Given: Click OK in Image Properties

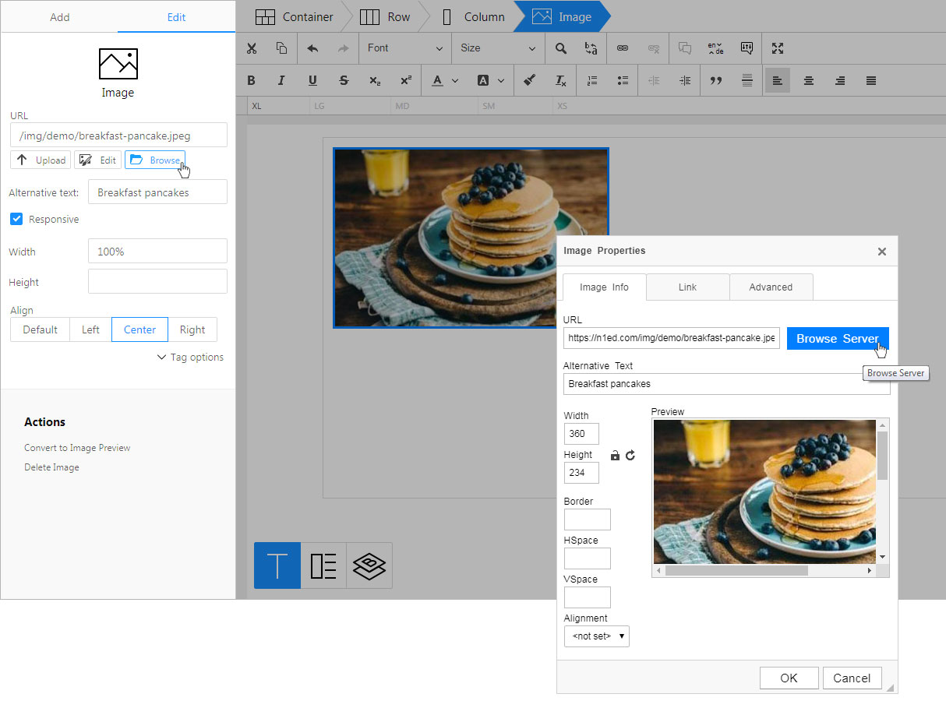Looking at the screenshot, I should tap(789, 678).
